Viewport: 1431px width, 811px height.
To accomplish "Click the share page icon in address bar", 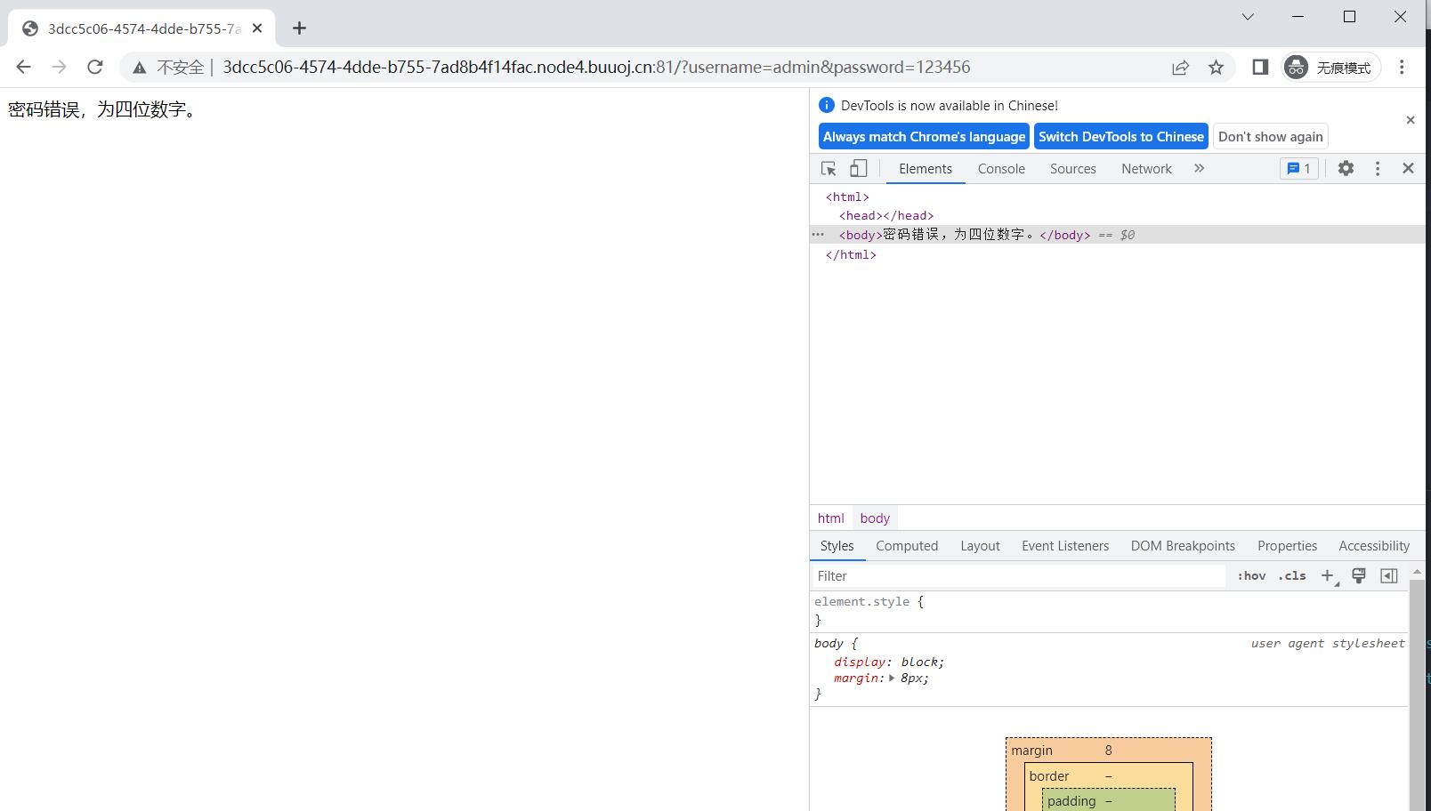I will [x=1180, y=68].
